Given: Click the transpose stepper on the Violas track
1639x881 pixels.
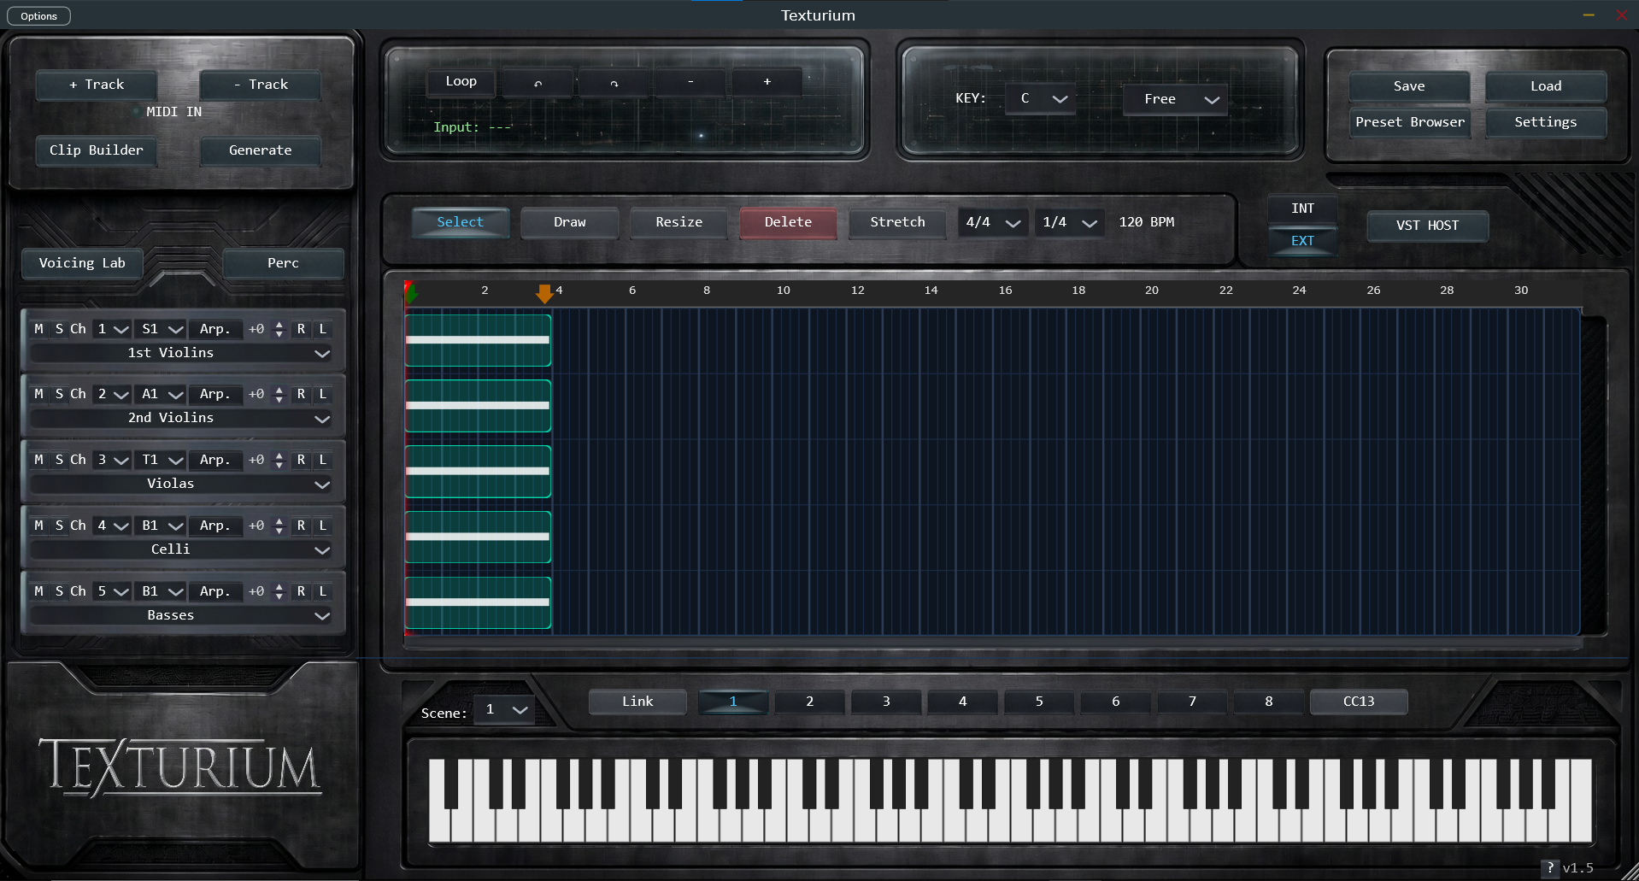Looking at the screenshot, I should (x=279, y=460).
